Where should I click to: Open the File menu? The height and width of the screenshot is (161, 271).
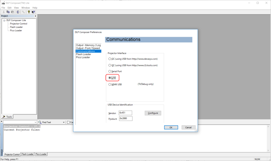[3, 8]
